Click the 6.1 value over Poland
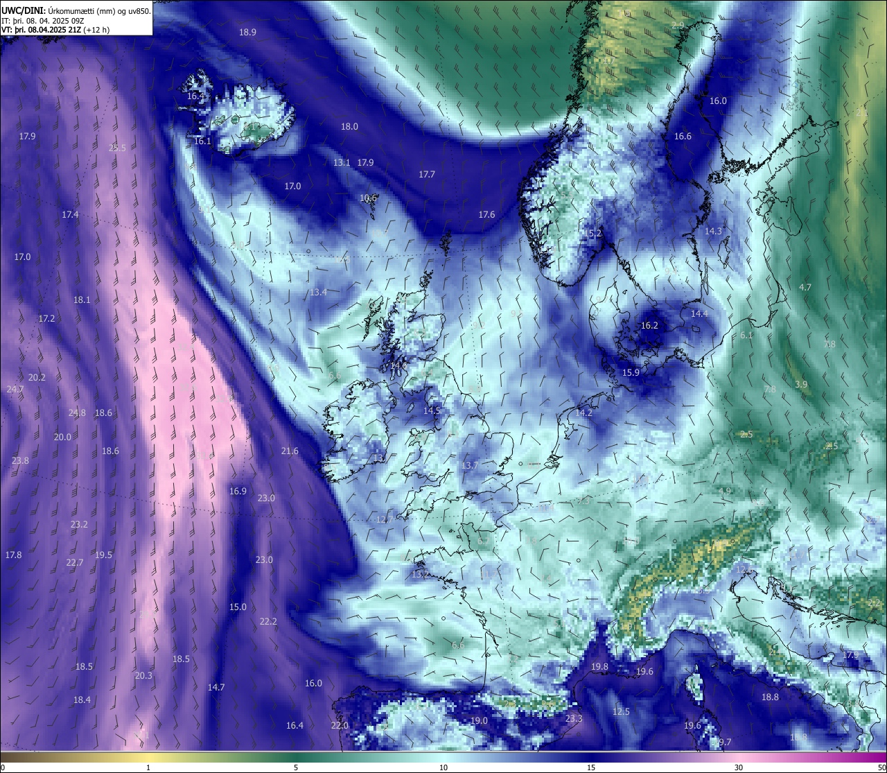The image size is (887, 773). [x=746, y=336]
